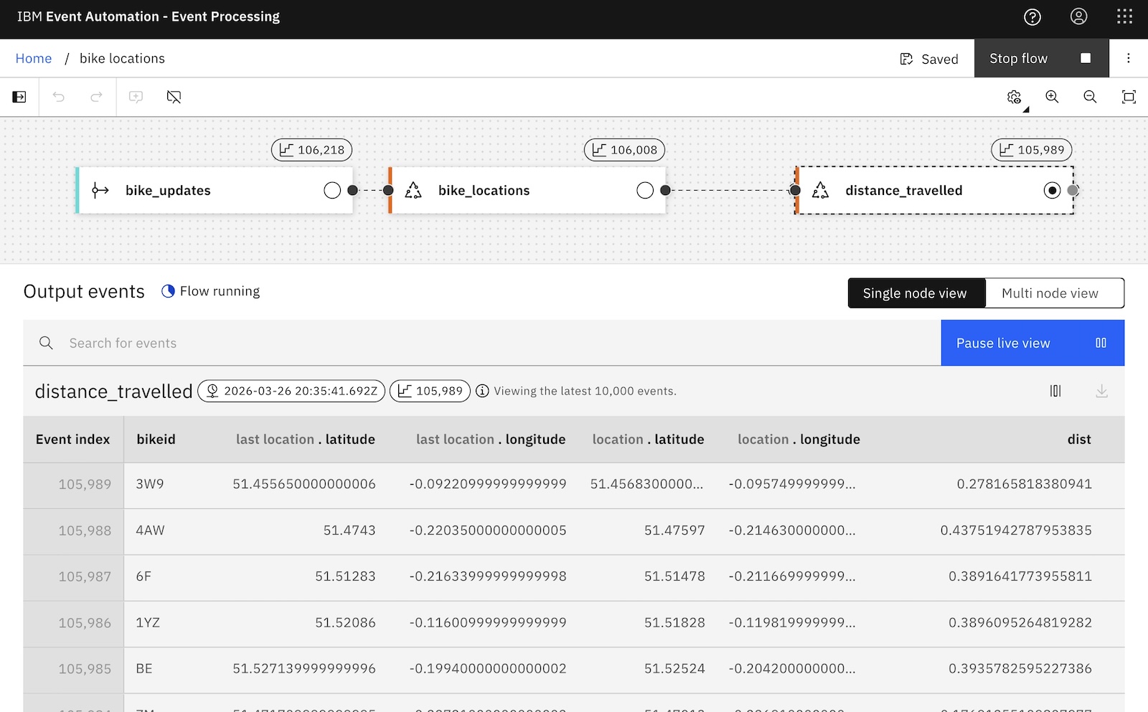Click the zoom out icon

[1090, 97]
